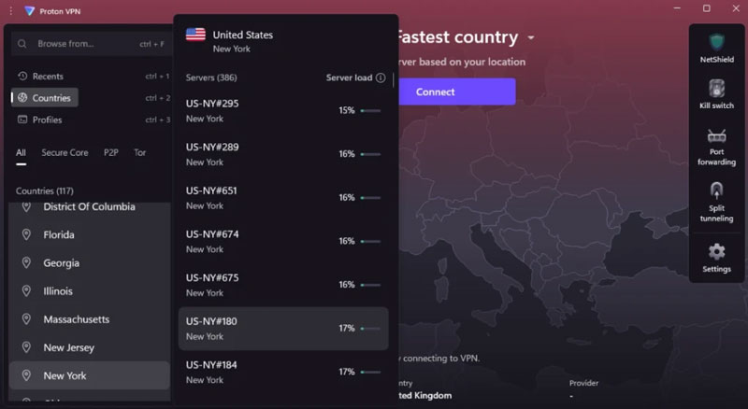Click the United States flag icon
Image resolution: width=748 pixels, height=409 pixels.
pyautogui.click(x=195, y=35)
